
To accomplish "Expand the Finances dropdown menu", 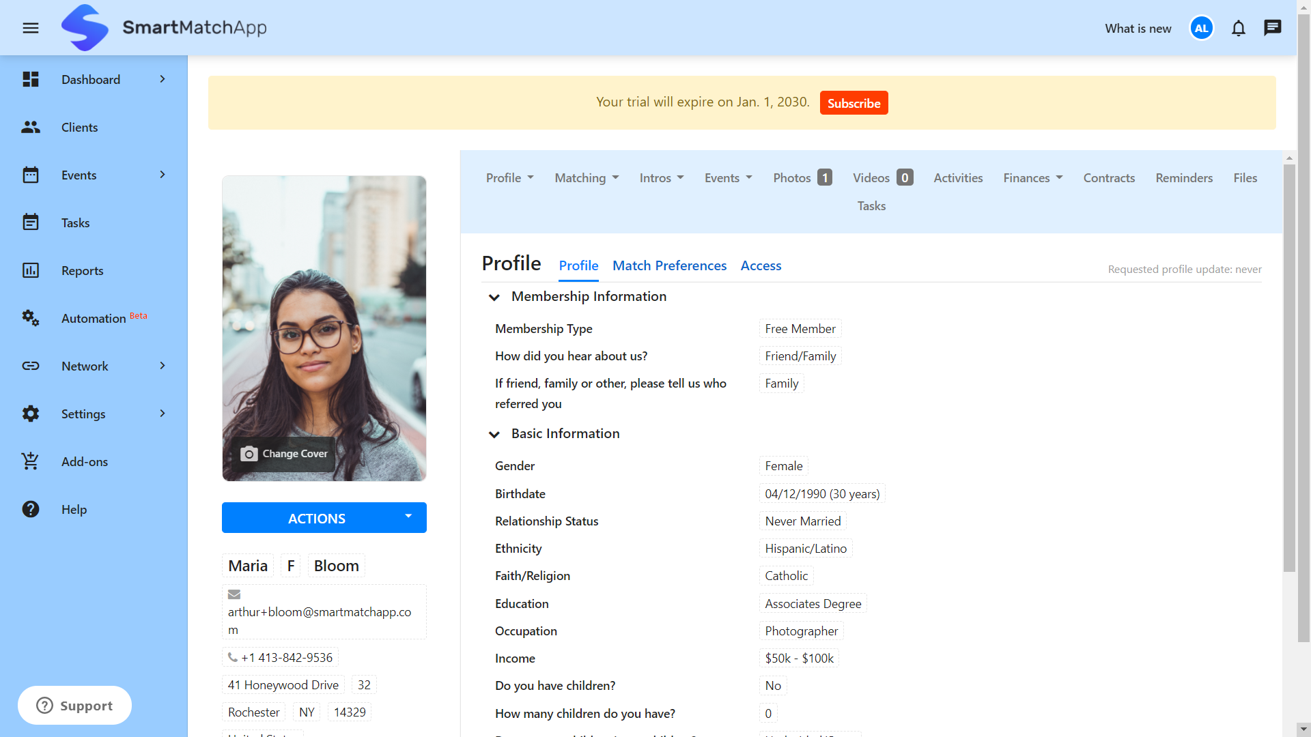I will click(x=1032, y=178).
